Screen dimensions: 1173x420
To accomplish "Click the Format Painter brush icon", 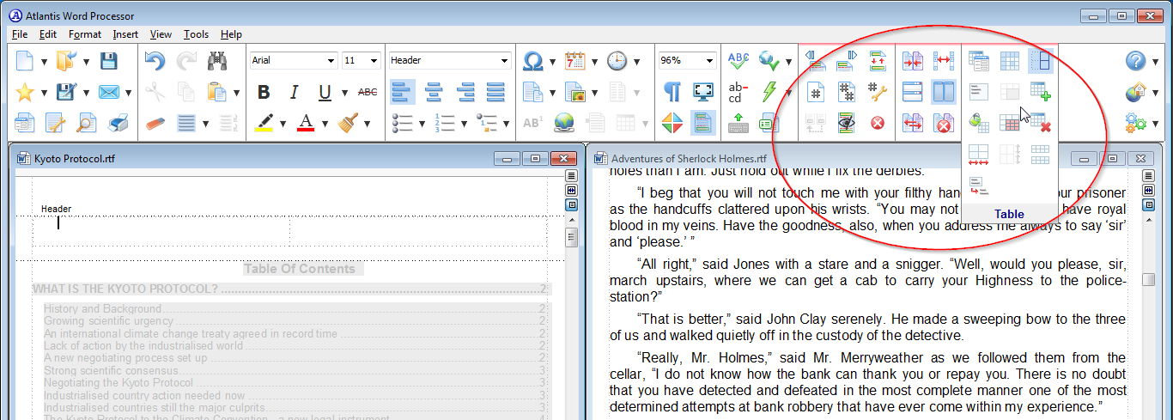I will pyautogui.click(x=348, y=123).
